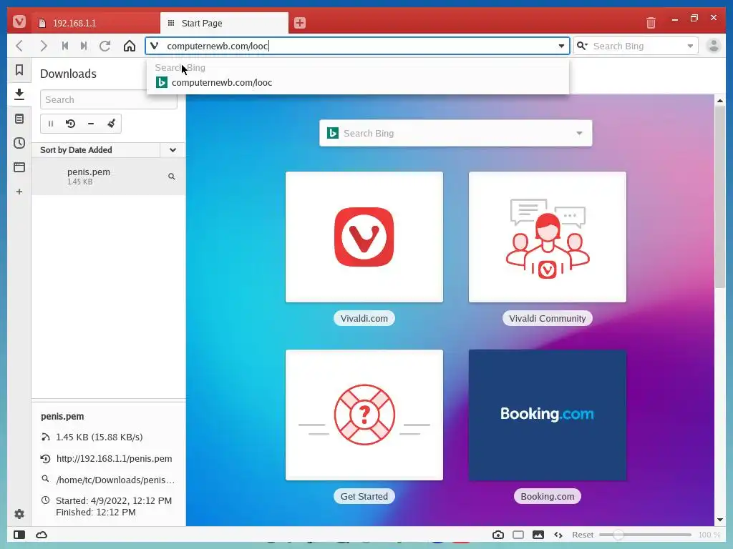
Task: Open the Get Started label
Action: click(x=364, y=496)
